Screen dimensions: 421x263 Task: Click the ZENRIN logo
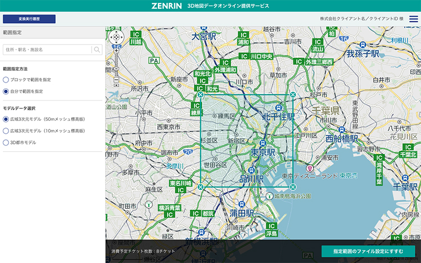click(x=166, y=6)
